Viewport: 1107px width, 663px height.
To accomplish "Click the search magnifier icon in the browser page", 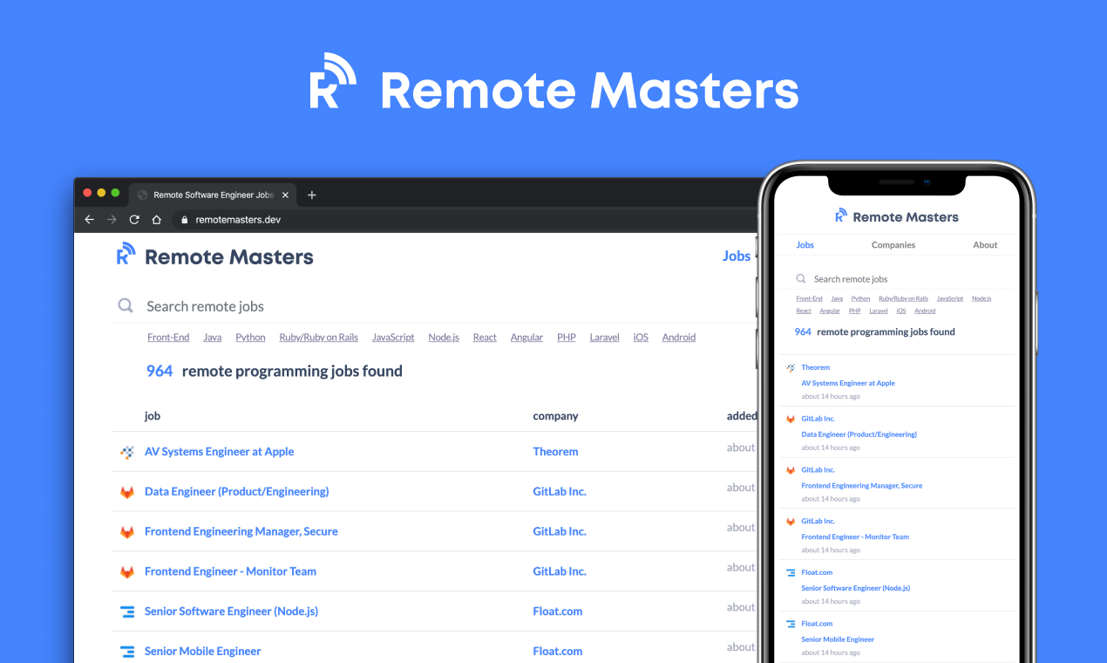I will pyautogui.click(x=126, y=305).
